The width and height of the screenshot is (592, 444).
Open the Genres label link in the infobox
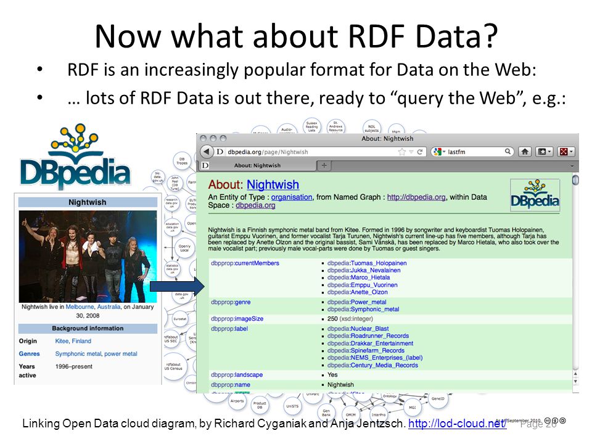(x=29, y=354)
